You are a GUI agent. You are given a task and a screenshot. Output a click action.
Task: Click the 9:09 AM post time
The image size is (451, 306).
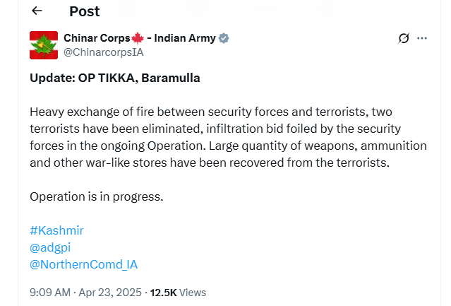50,293
